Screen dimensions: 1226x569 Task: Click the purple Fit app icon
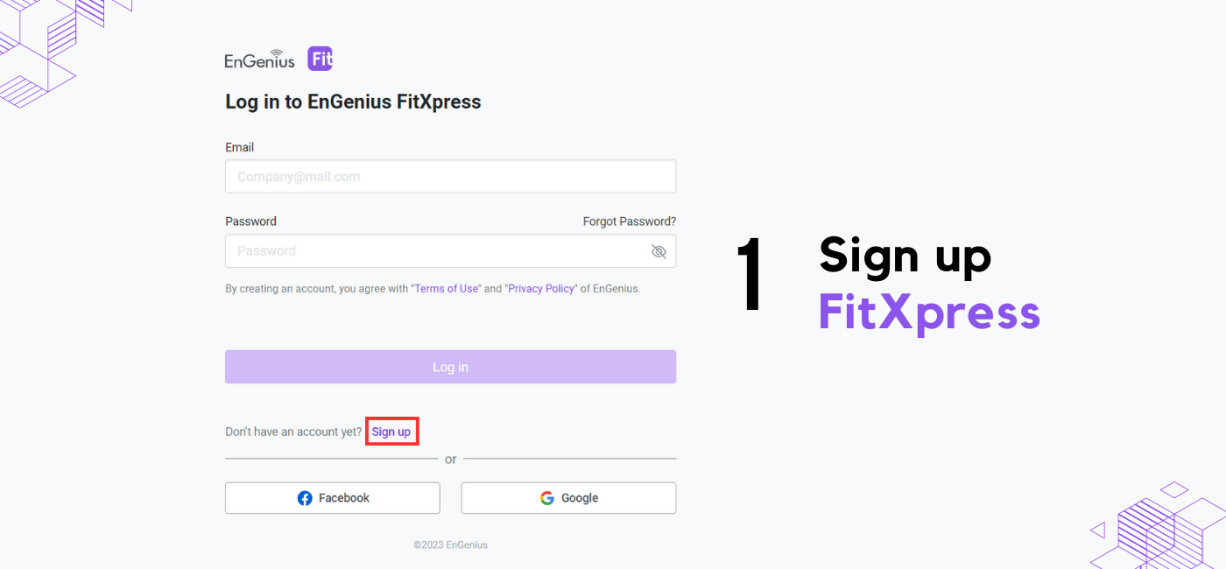321,59
